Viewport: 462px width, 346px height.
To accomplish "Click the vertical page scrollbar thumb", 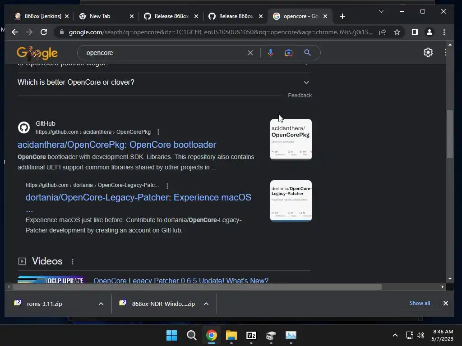I will (x=450, y=134).
